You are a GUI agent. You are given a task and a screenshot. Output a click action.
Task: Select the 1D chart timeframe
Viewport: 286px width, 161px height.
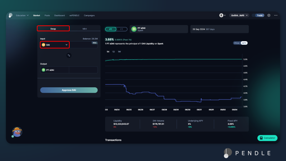(x=114, y=52)
